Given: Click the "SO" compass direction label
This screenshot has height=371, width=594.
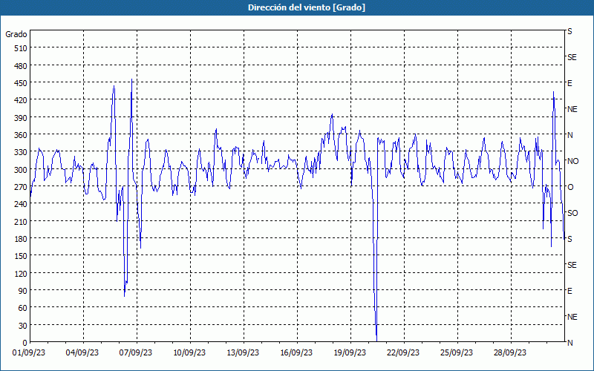Looking at the screenshot, I should point(572,213).
